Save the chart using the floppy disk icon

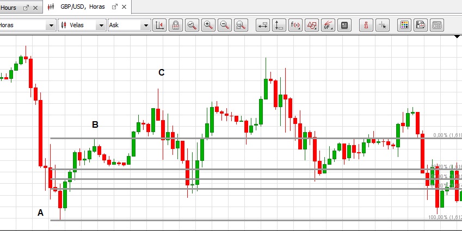[x=421, y=25]
